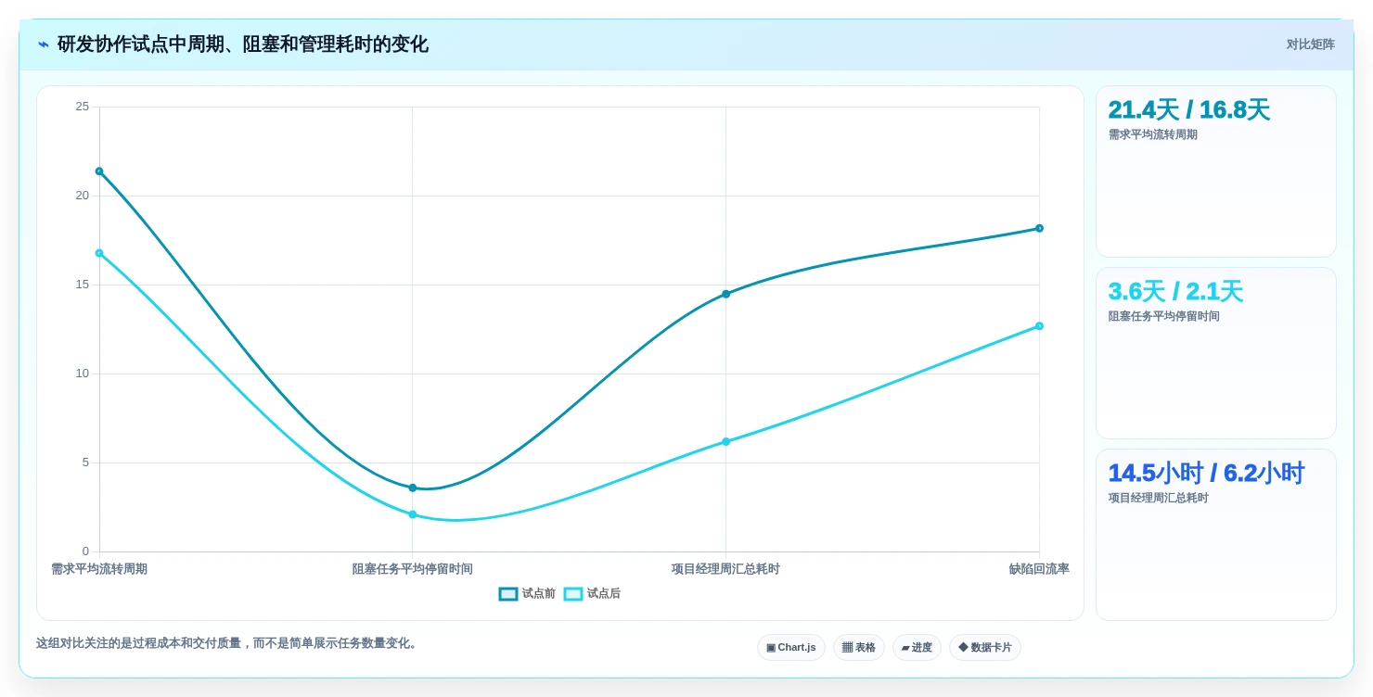Click the y-axis value 15
1373x697 pixels.
click(x=83, y=285)
